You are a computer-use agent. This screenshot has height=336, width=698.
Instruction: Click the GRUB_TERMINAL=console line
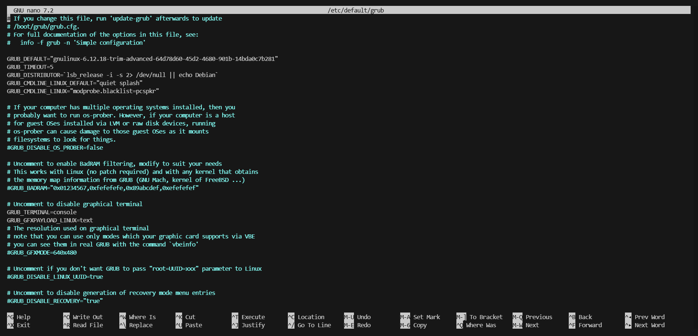tap(42, 212)
